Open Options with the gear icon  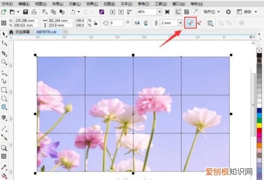tap(228, 12)
